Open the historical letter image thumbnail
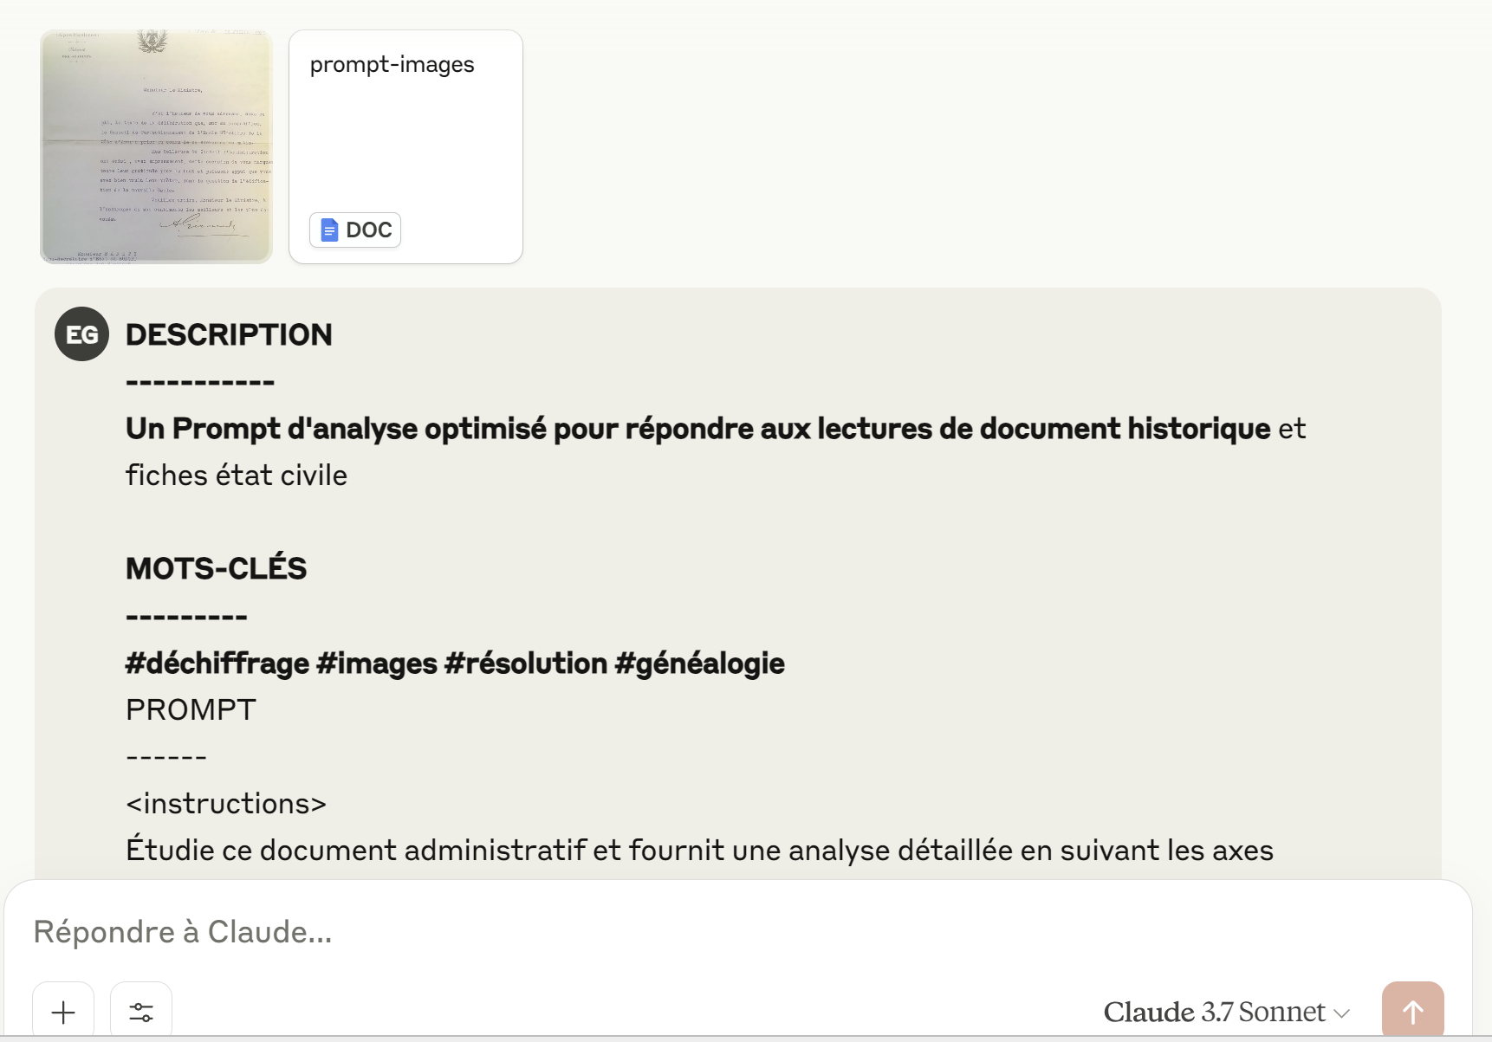The width and height of the screenshot is (1492, 1042). (156, 146)
